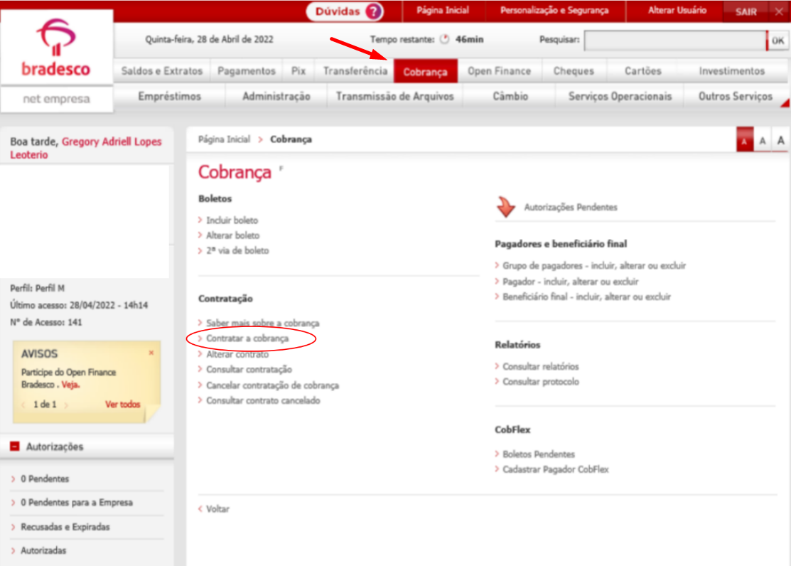The image size is (791, 566).
Task: Dismiss the AVISOS notice with its X
Action: click(x=151, y=353)
